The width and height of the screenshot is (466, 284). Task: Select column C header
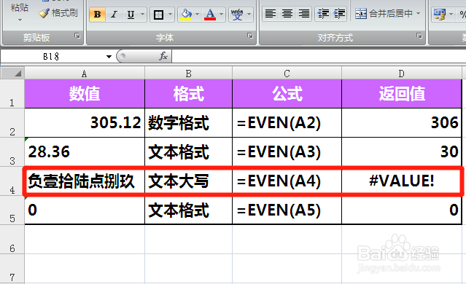[287, 74]
